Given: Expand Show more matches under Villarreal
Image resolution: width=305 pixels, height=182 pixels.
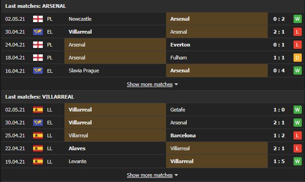Looking at the screenshot, I should coord(150,175).
